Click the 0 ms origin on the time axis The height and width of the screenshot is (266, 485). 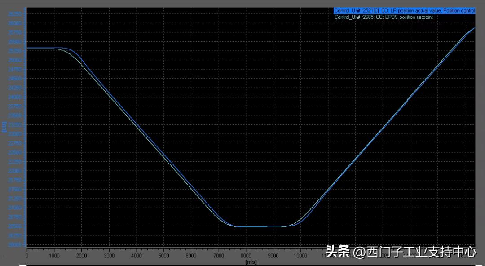pyautogui.click(x=27, y=255)
